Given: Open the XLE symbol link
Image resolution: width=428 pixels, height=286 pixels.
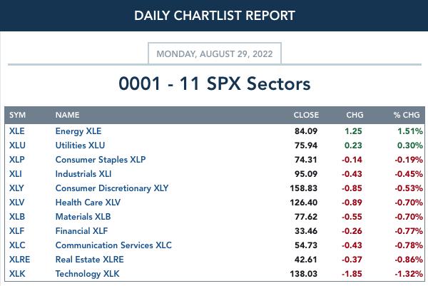Looking at the screenshot, I should tap(17, 131).
